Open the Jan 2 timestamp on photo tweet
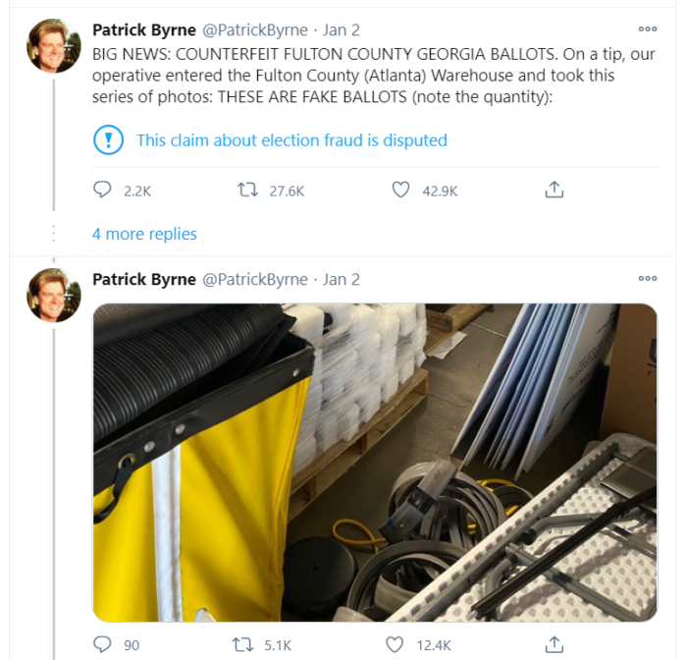 pos(342,280)
